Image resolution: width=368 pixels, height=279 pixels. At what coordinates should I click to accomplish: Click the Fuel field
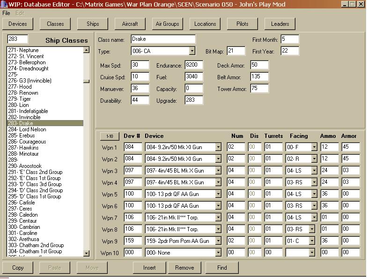tap(194, 76)
